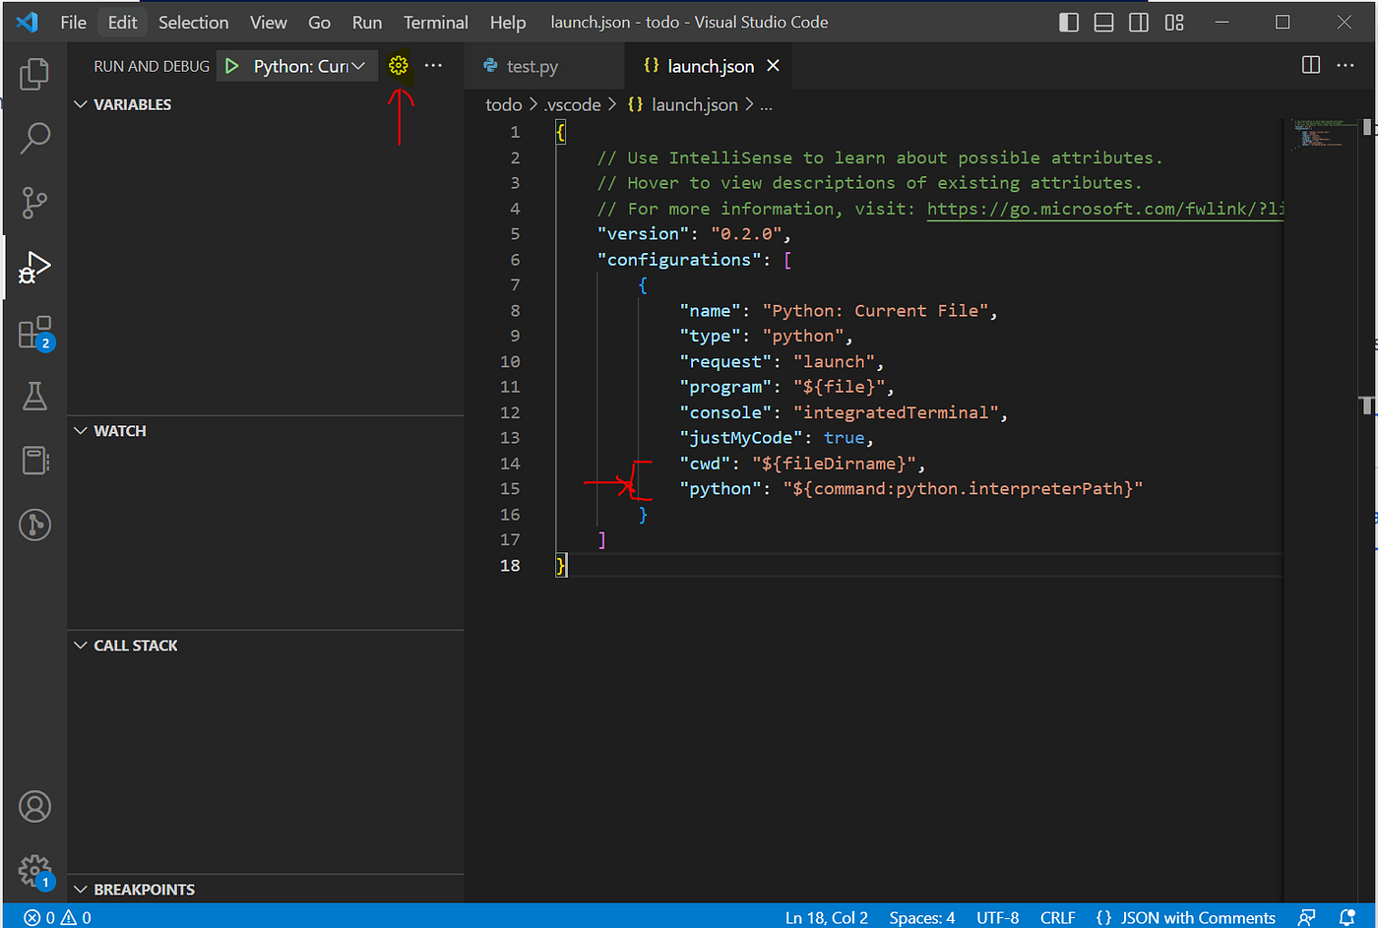Open the Git graph circle icon
Screen dimensions: 1378x928
(x=34, y=525)
